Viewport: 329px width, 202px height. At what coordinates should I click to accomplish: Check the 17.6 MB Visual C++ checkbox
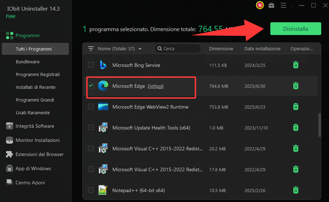pyautogui.click(x=91, y=169)
